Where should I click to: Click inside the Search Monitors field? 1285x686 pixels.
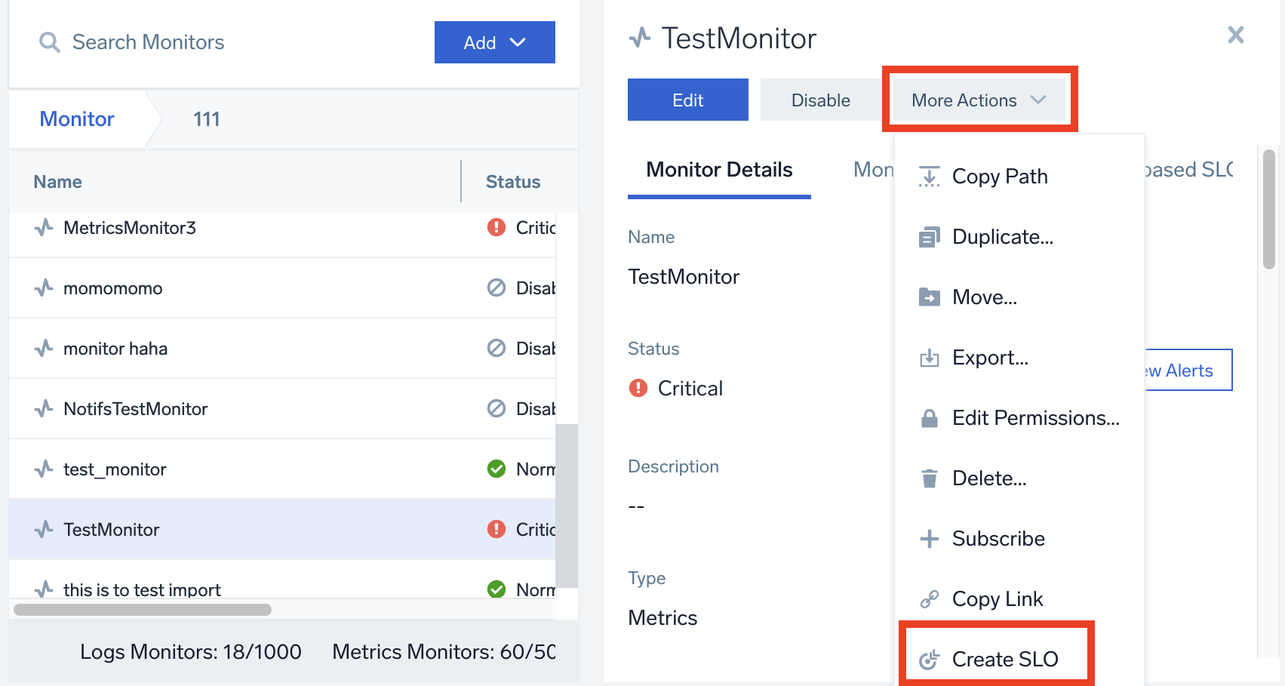click(x=189, y=42)
